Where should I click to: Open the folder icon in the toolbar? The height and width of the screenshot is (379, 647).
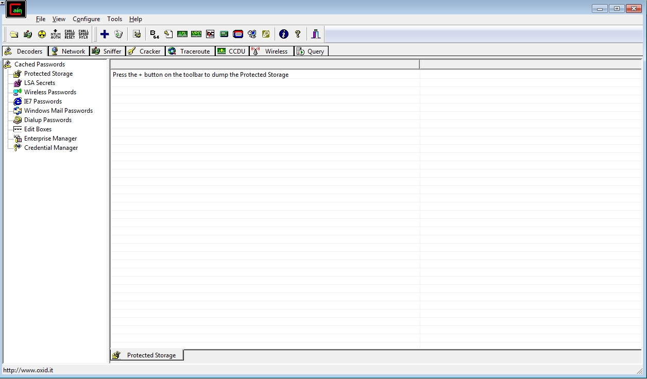14,34
